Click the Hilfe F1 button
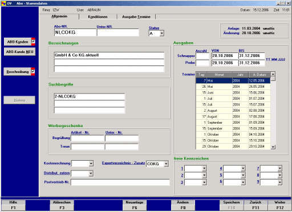Image resolution: width=292 pixels, height=212 pixels. (13, 205)
